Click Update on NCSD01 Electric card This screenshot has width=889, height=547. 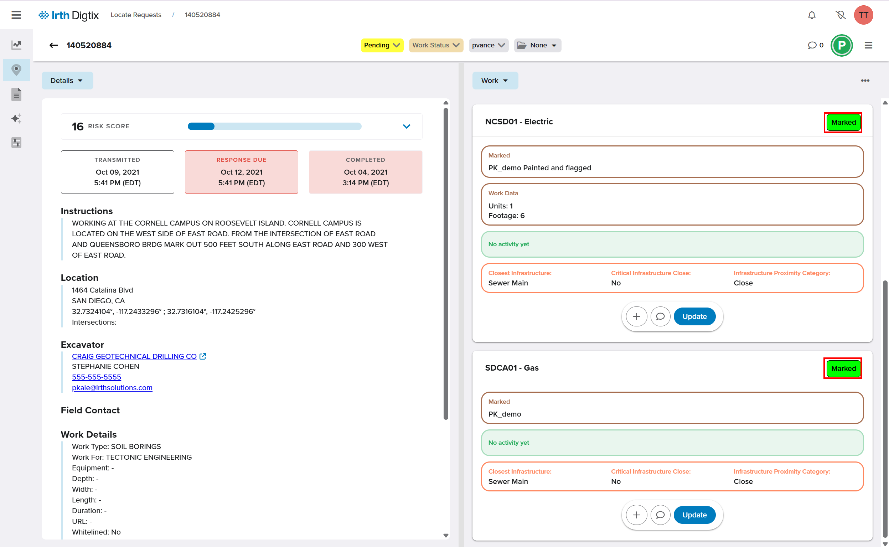694,316
